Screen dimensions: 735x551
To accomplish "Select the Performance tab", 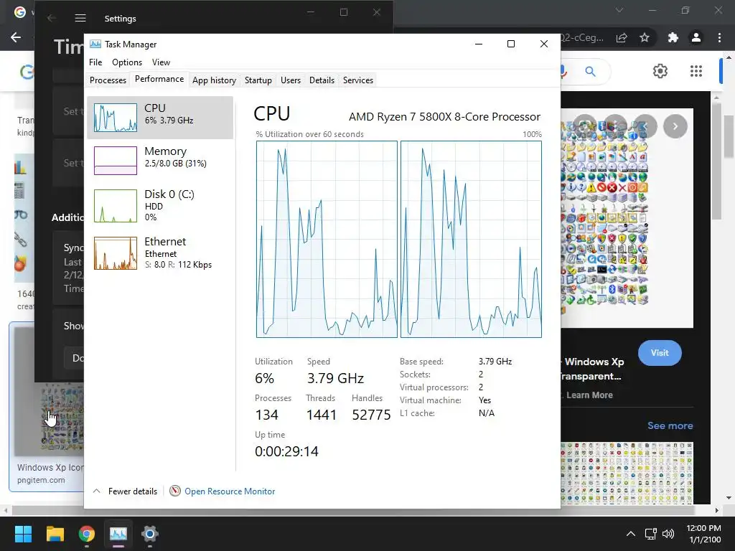I will tap(159, 79).
